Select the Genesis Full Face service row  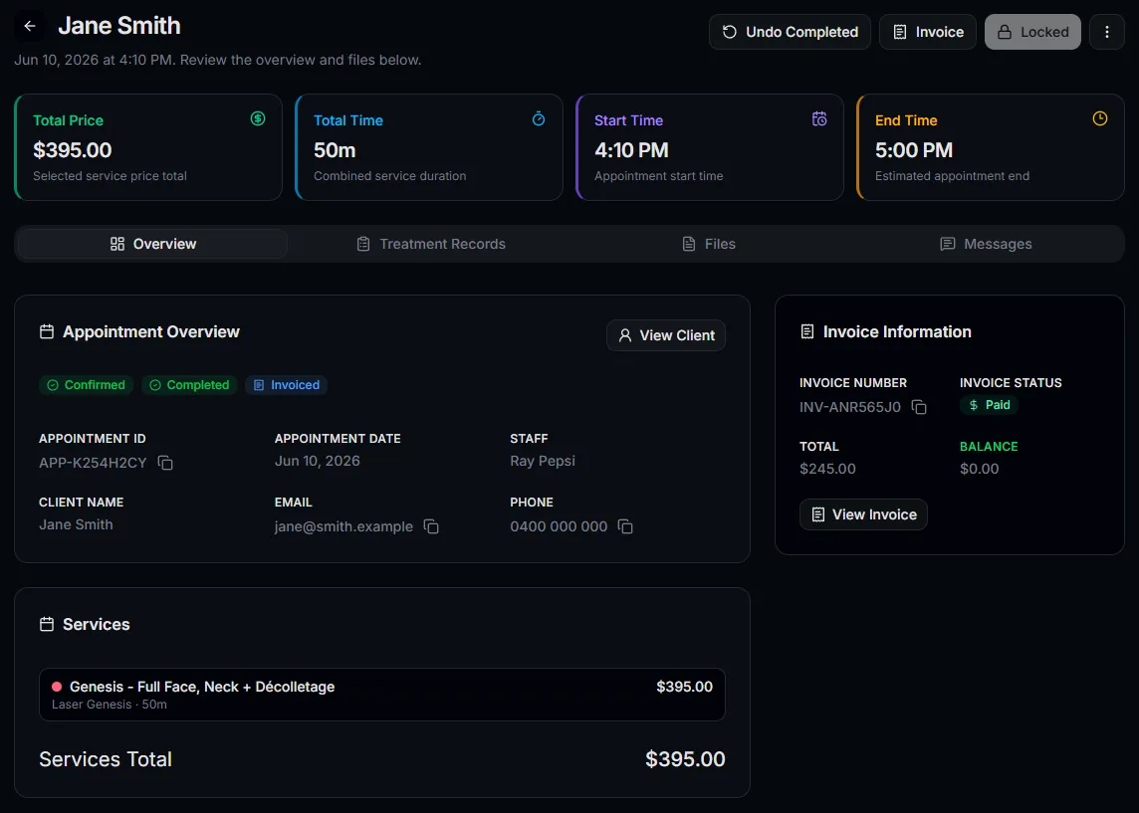[382, 695]
